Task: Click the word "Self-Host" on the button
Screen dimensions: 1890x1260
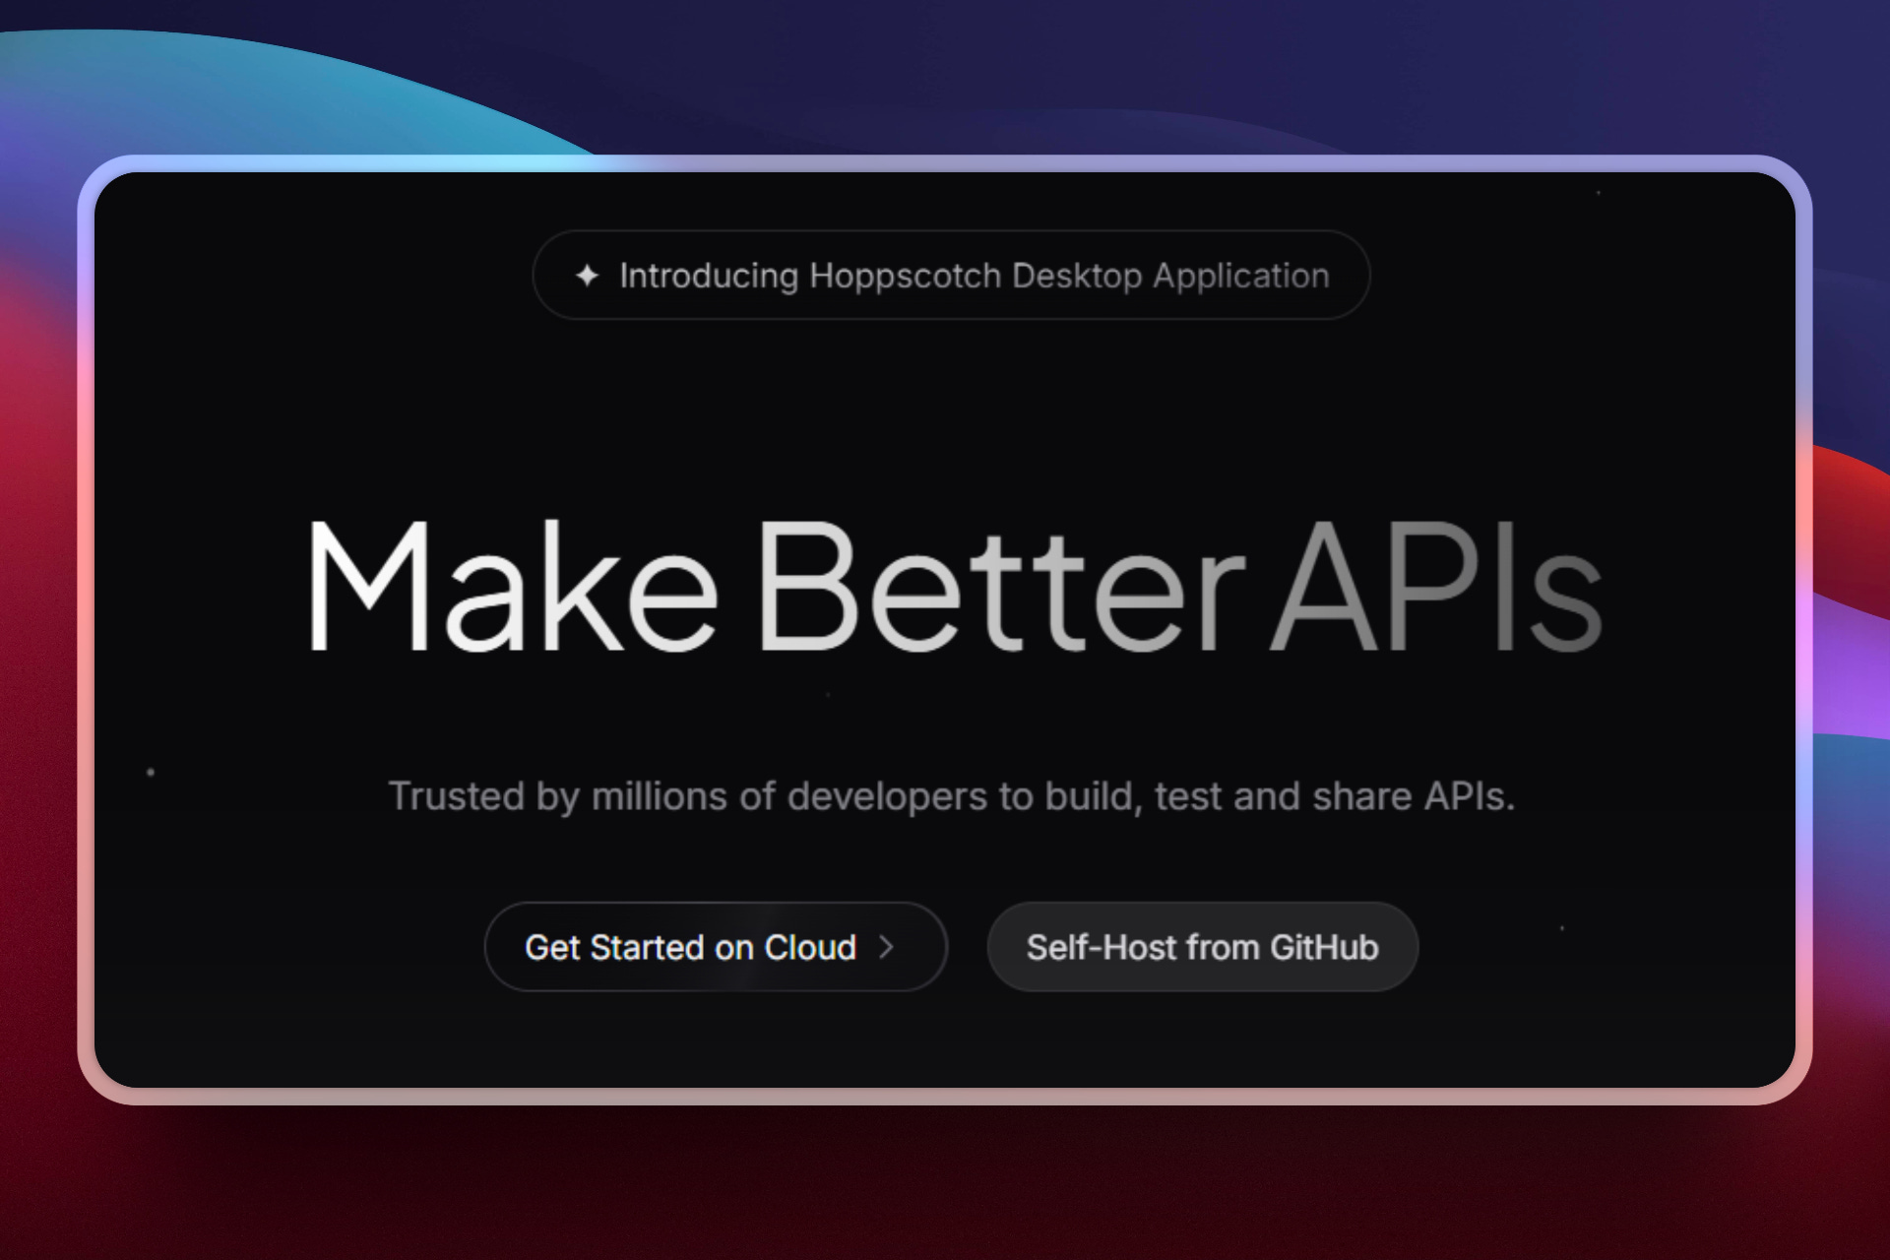Action: tap(1101, 947)
